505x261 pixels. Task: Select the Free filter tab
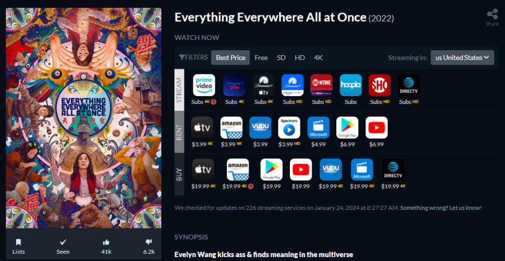(261, 58)
